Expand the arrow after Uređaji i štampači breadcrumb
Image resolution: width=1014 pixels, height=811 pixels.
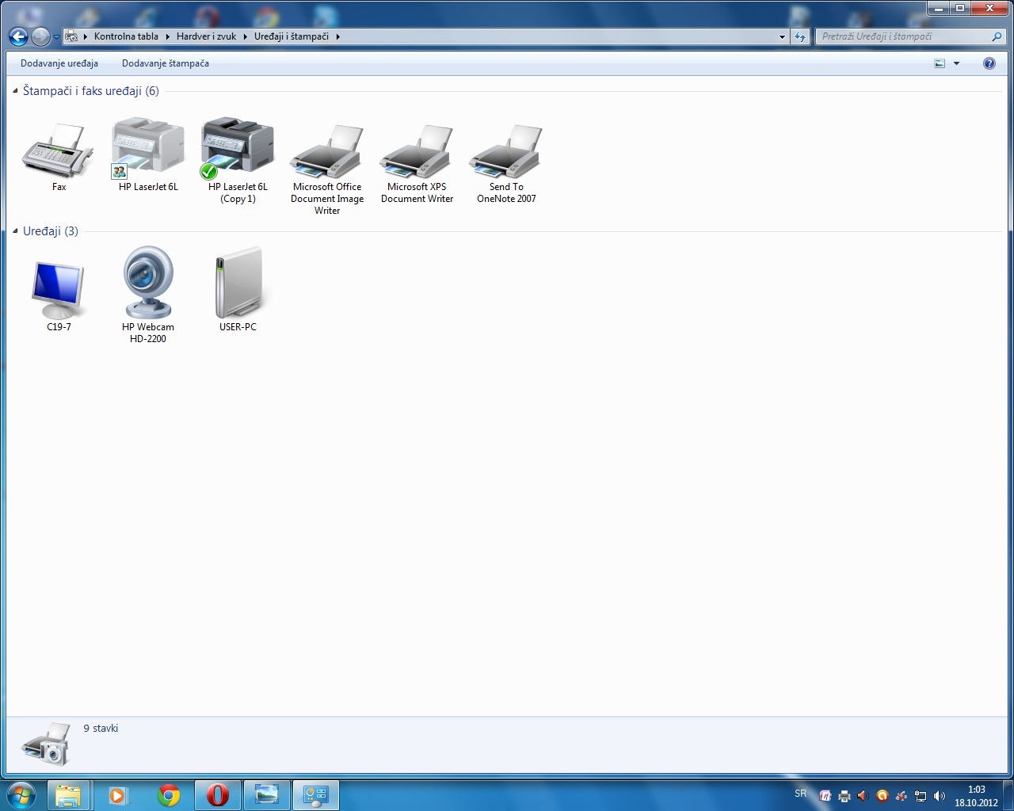(x=337, y=36)
